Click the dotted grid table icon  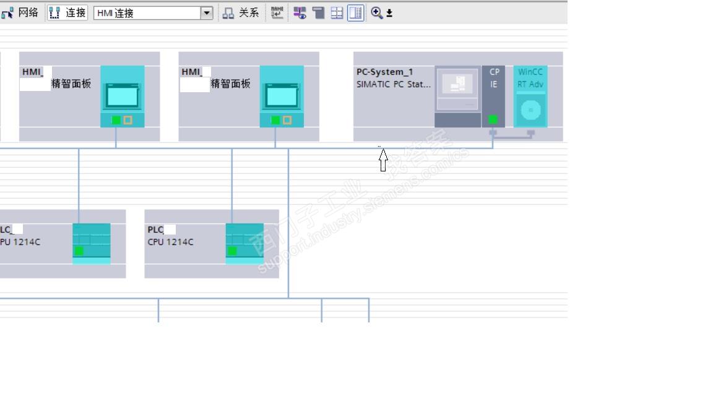[x=337, y=13]
